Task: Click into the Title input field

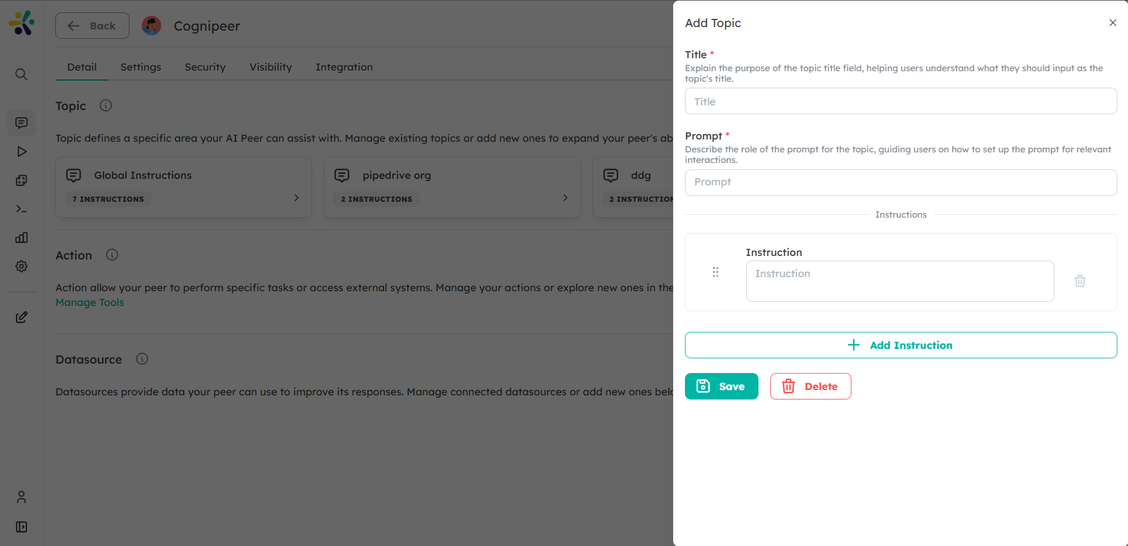Action: (900, 101)
